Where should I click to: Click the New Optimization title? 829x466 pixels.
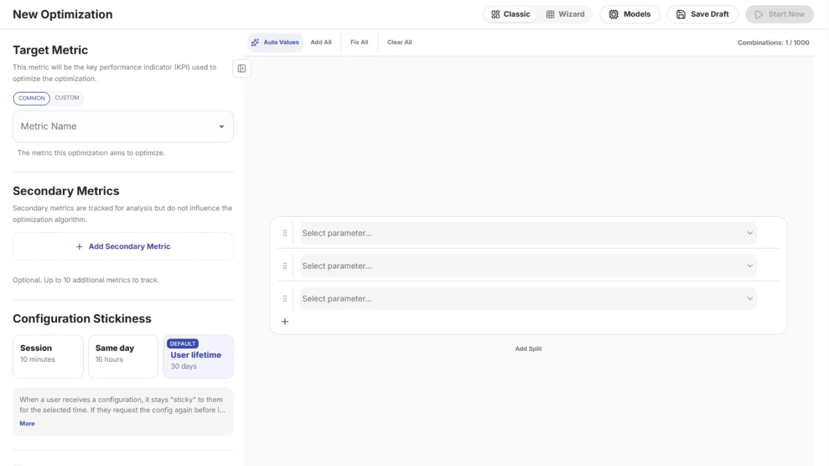pyautogui.click(x=63, y=14)
